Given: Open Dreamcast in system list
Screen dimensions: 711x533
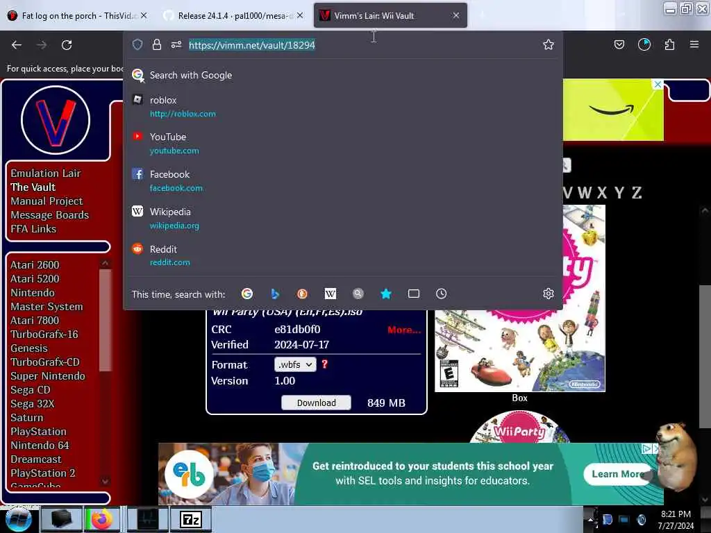Looking at the screenshot, I should (x=36, y=459).
